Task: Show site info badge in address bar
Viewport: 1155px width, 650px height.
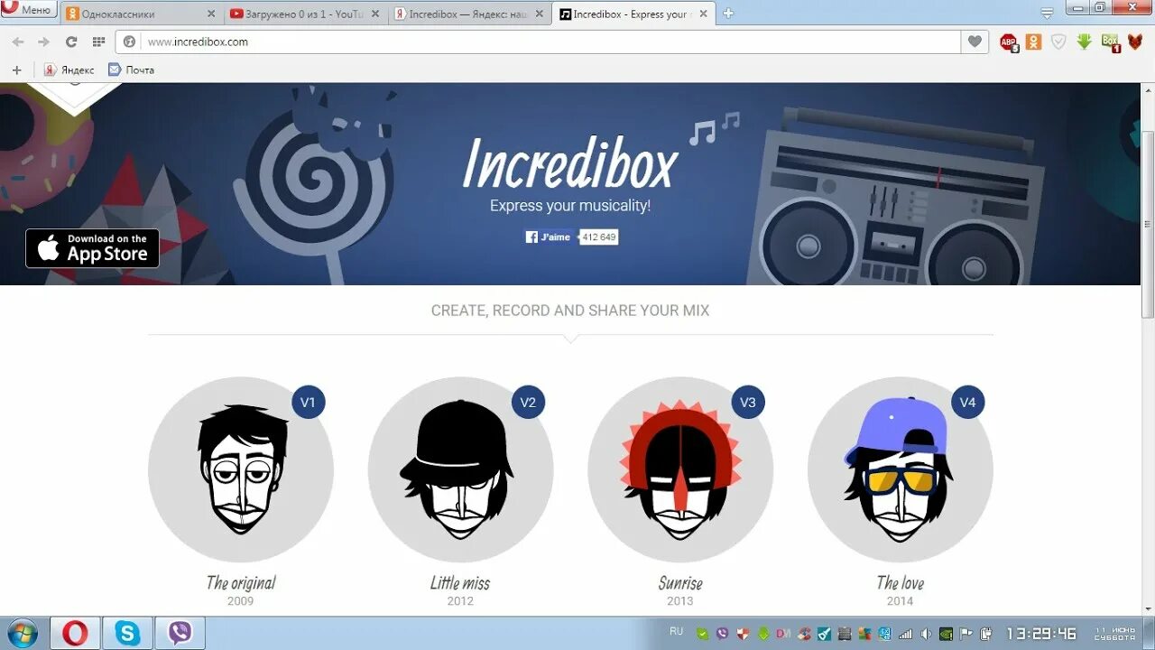Action: pos(129,42)
